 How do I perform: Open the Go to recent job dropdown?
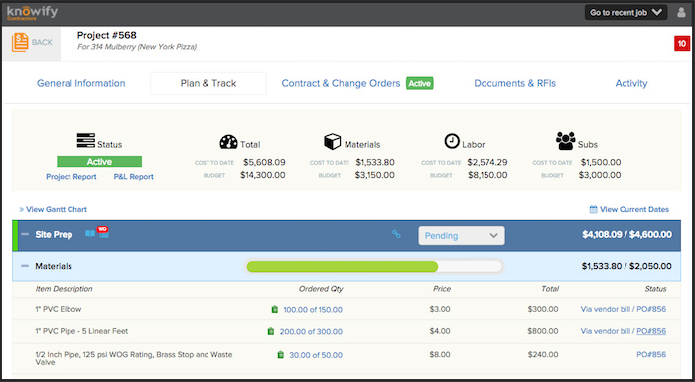point(625,13)
